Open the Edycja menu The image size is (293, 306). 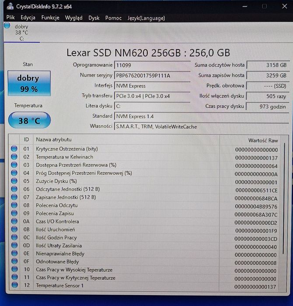coord(28,18)
